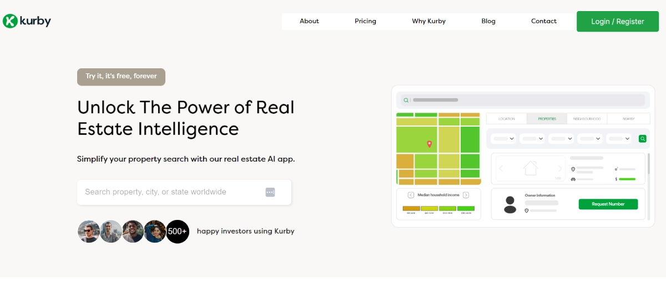
Task: Click the orange swatch in the income legend
Action: pos(411,208)
